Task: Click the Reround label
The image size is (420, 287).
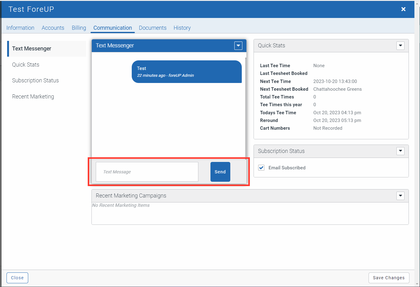Action: click(x=269, y=120)
